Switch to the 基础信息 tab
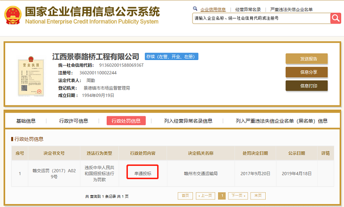This screenshot has height=207, width=344. click(26, 121)
